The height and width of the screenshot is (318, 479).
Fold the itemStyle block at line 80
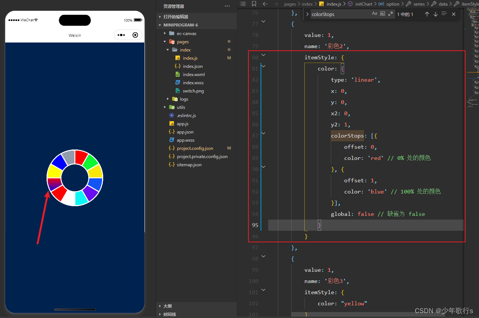click(263, 55)
